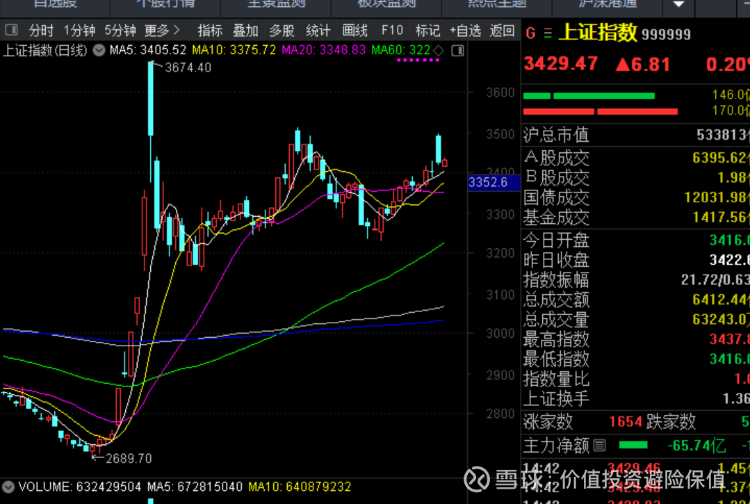Click the red G icon beside 上证指数
This screenshot has width=750, height=504.
point(531,33)
